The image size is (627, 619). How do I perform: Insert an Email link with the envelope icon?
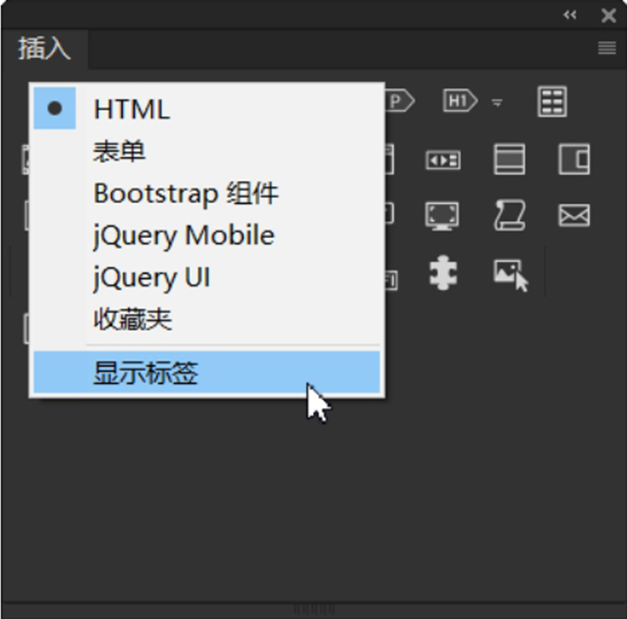(x=574, y=215)
